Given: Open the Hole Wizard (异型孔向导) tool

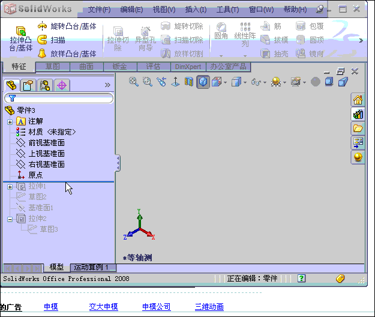Looking at the screenshot, I should click(145, 39).
